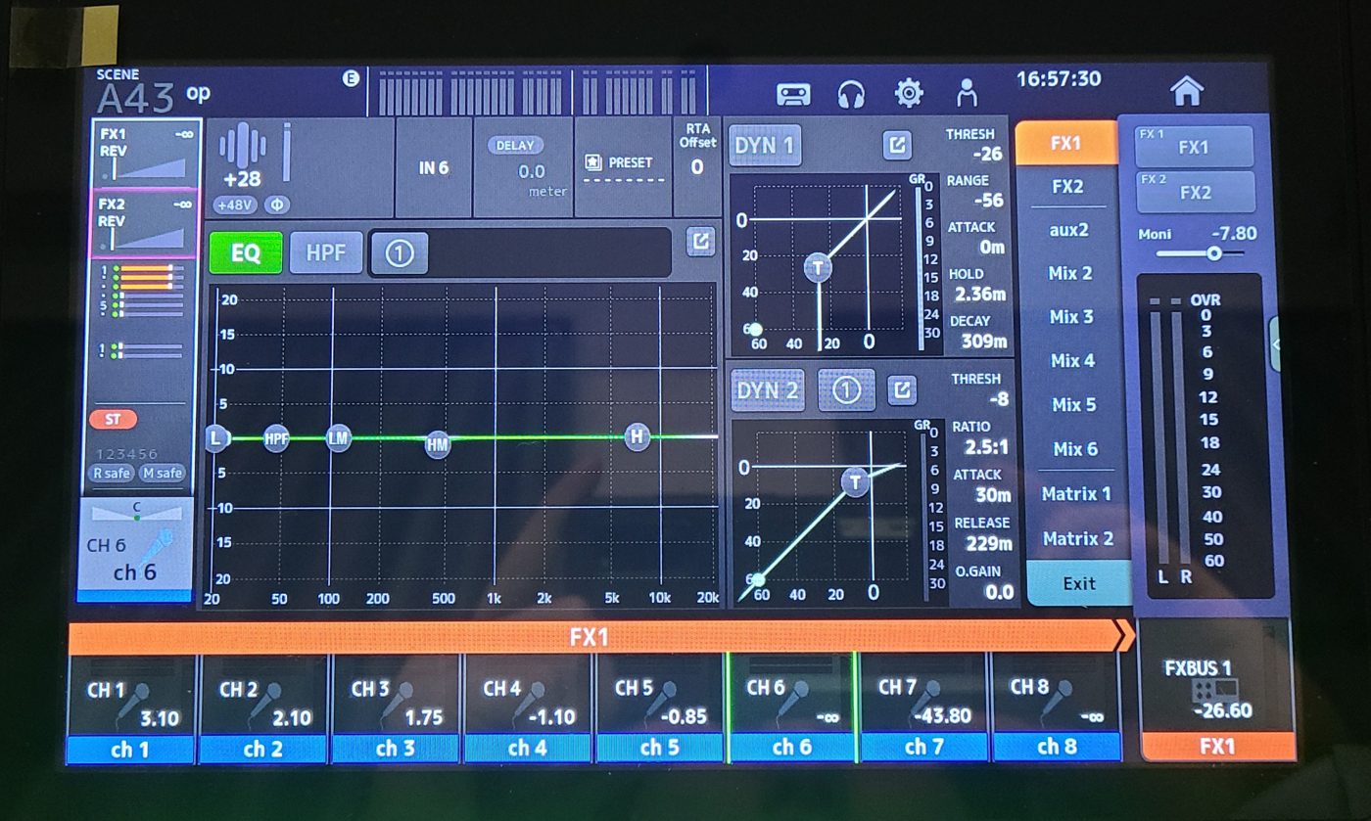Select the EQ type 1 icon
This screenshot has width=1371, height=821.
400,253
